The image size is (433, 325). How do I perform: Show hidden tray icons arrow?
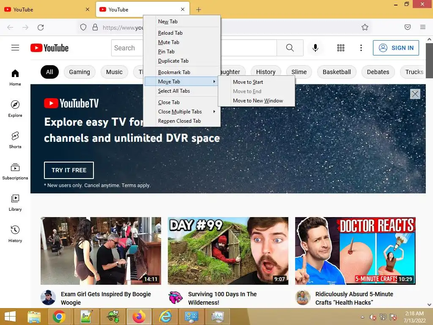[362, 317]
